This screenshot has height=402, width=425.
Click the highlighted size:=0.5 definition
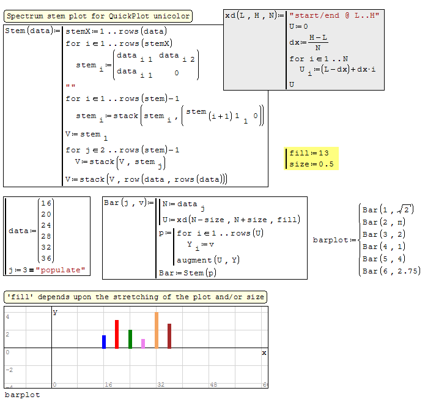[x=311, y=164]
